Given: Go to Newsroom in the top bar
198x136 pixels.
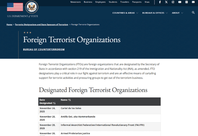Looking at the screenshot, I should pyautogui.click(x=75, y=2).
